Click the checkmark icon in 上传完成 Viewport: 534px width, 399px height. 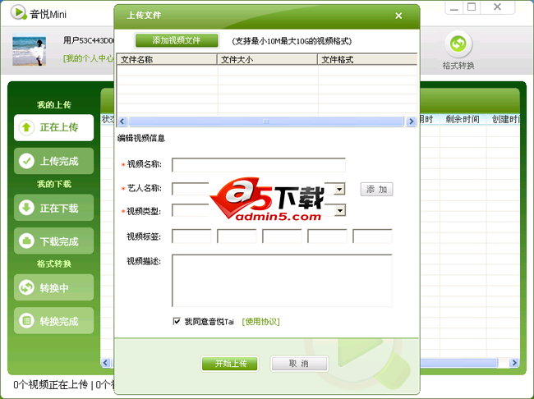(26, 161)
